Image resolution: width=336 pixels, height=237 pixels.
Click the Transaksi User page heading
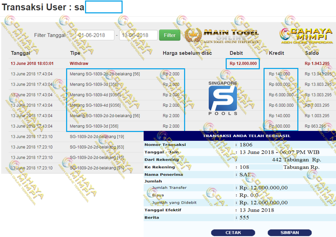coord(43,7)
